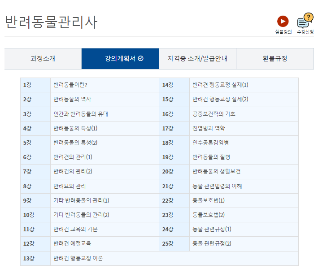327x273 pixels.
Task: Click lecture 3 인간과 반려동물의 유대
Action: click(81, 114)
